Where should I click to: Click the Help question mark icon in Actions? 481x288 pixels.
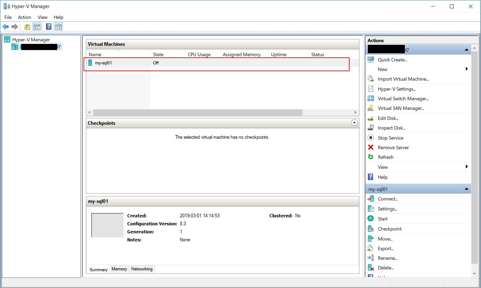coord(371,177)
